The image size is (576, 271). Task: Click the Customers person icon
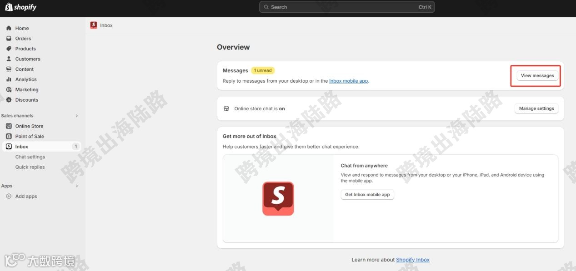[x=9, y=59]
